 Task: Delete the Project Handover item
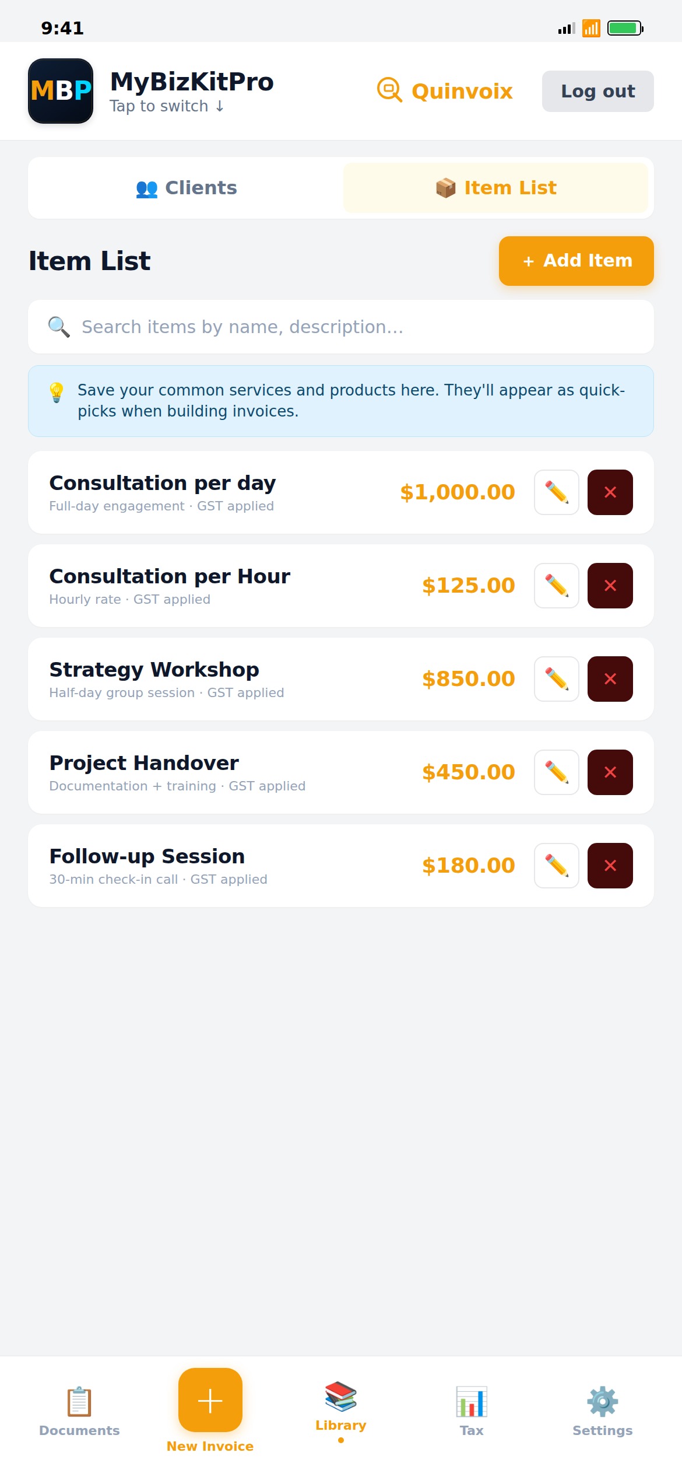coord(610,772)
